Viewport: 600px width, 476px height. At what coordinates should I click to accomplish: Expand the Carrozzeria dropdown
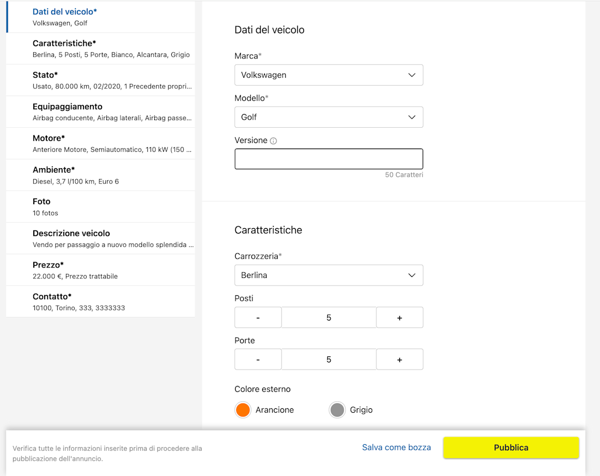point(328,276)
